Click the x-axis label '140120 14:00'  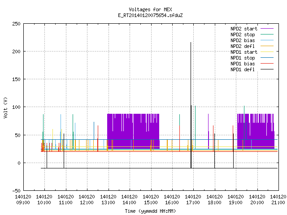(x=129, y=200)
